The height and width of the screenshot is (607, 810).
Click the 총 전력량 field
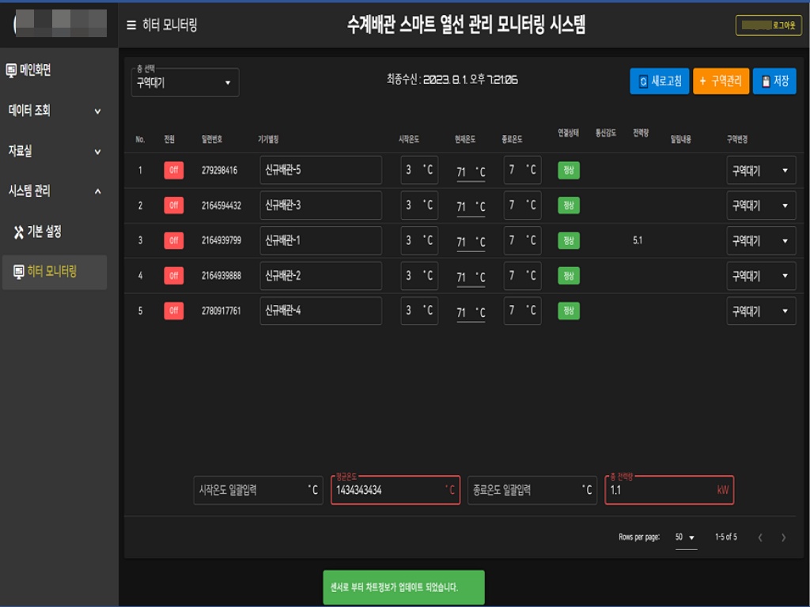click(669, 490)
